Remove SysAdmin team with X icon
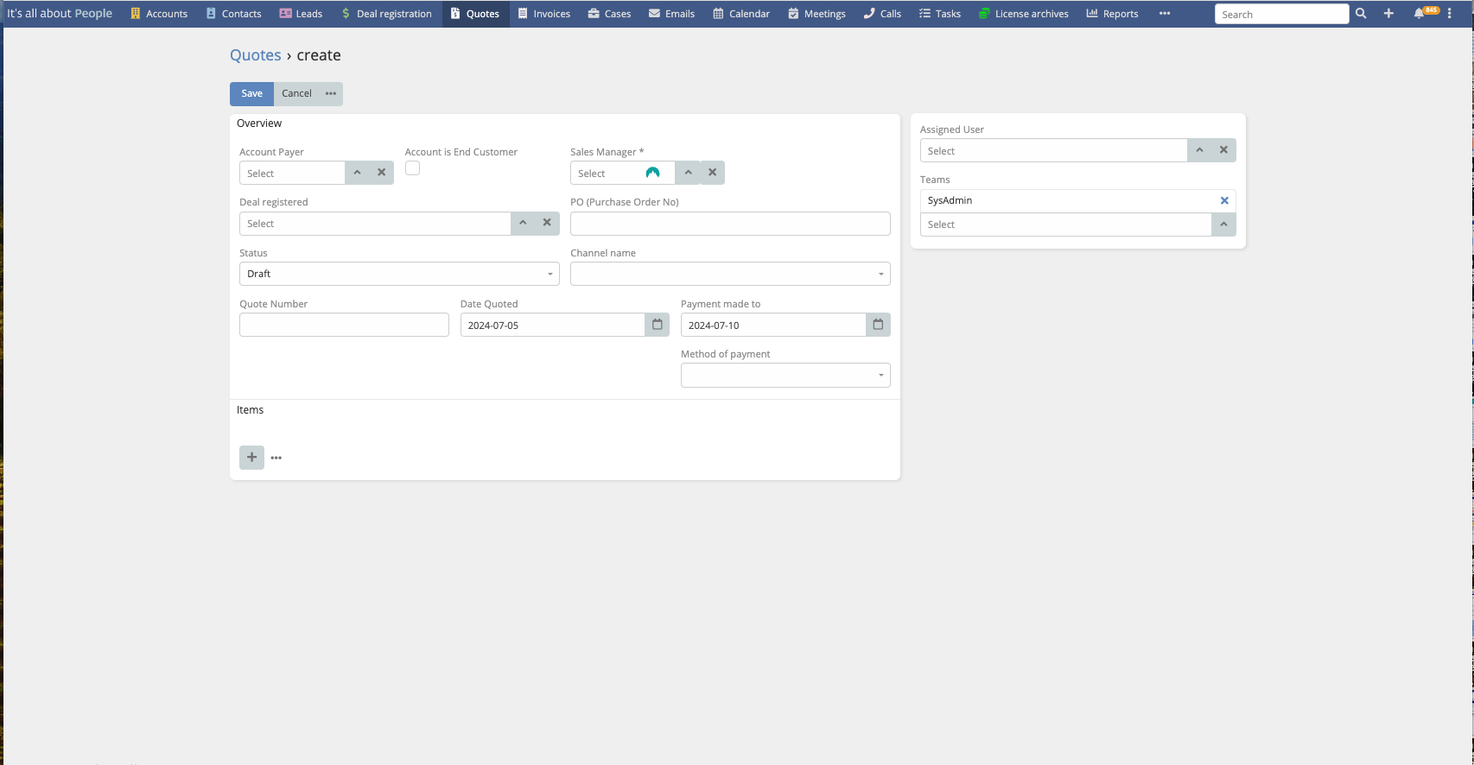This screenshot has width=1474, height=765. pos(1223,200)
